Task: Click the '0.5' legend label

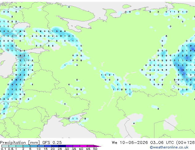Action: (10, 149)
